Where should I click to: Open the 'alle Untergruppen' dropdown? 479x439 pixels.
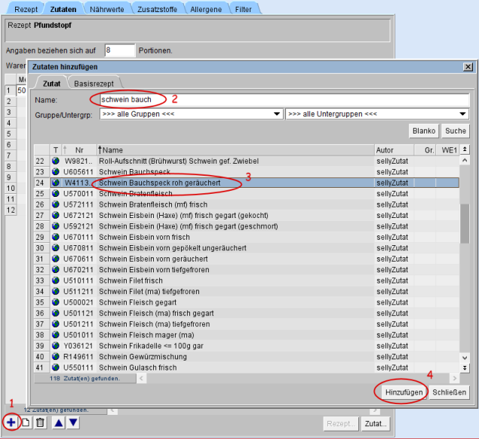(377, 114)
